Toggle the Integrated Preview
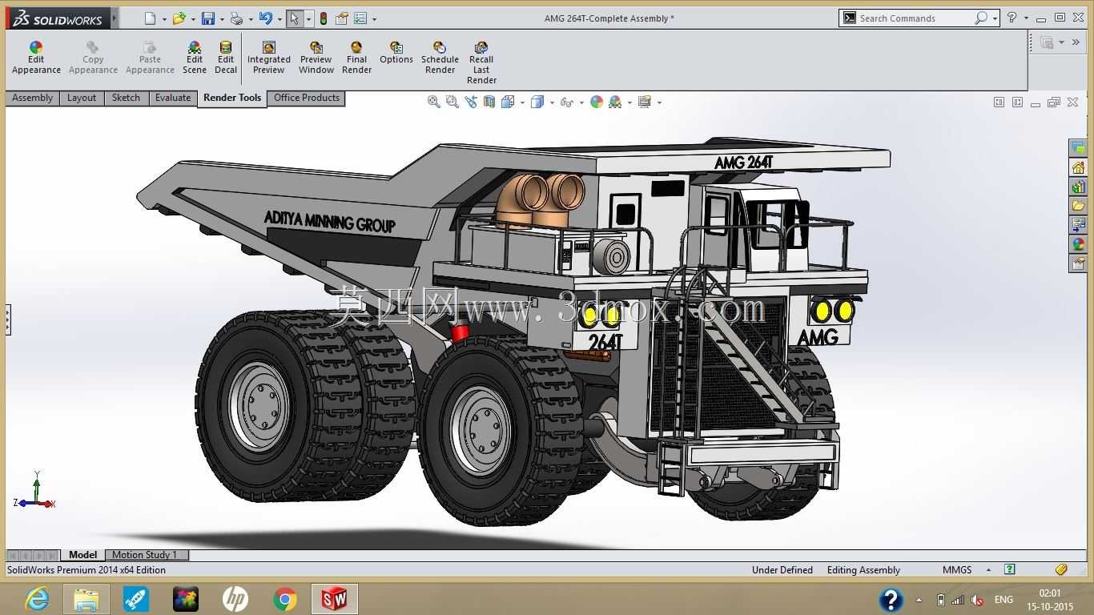Screen dimensions: 1094x615 269,58
